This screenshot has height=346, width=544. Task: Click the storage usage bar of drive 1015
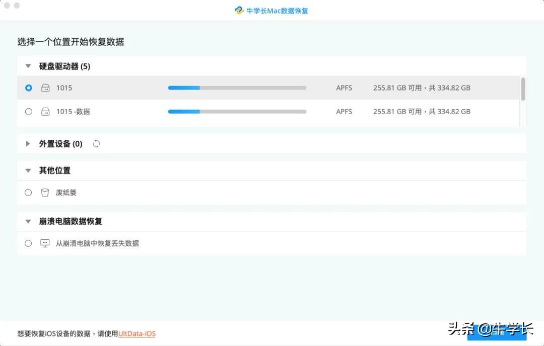[237, 88]
